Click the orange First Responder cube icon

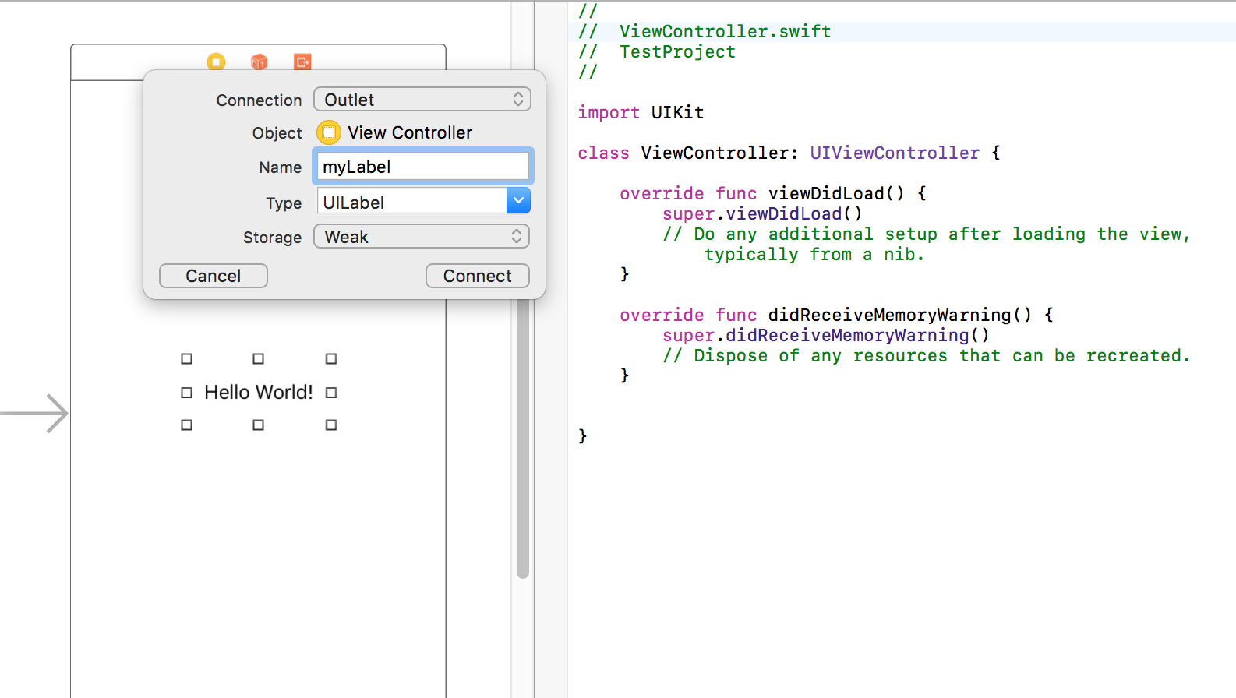click(x=260, y=62)
